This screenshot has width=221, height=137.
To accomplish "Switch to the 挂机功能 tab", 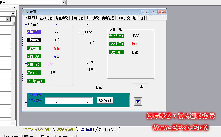I will point(46,18).
